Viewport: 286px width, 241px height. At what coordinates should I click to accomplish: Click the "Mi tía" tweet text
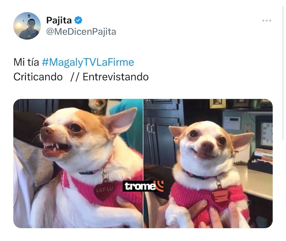point(26,62)
